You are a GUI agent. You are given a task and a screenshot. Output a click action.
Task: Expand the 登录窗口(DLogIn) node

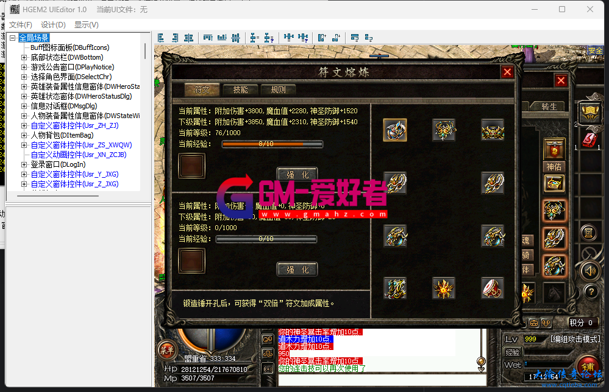coord(24,164)
